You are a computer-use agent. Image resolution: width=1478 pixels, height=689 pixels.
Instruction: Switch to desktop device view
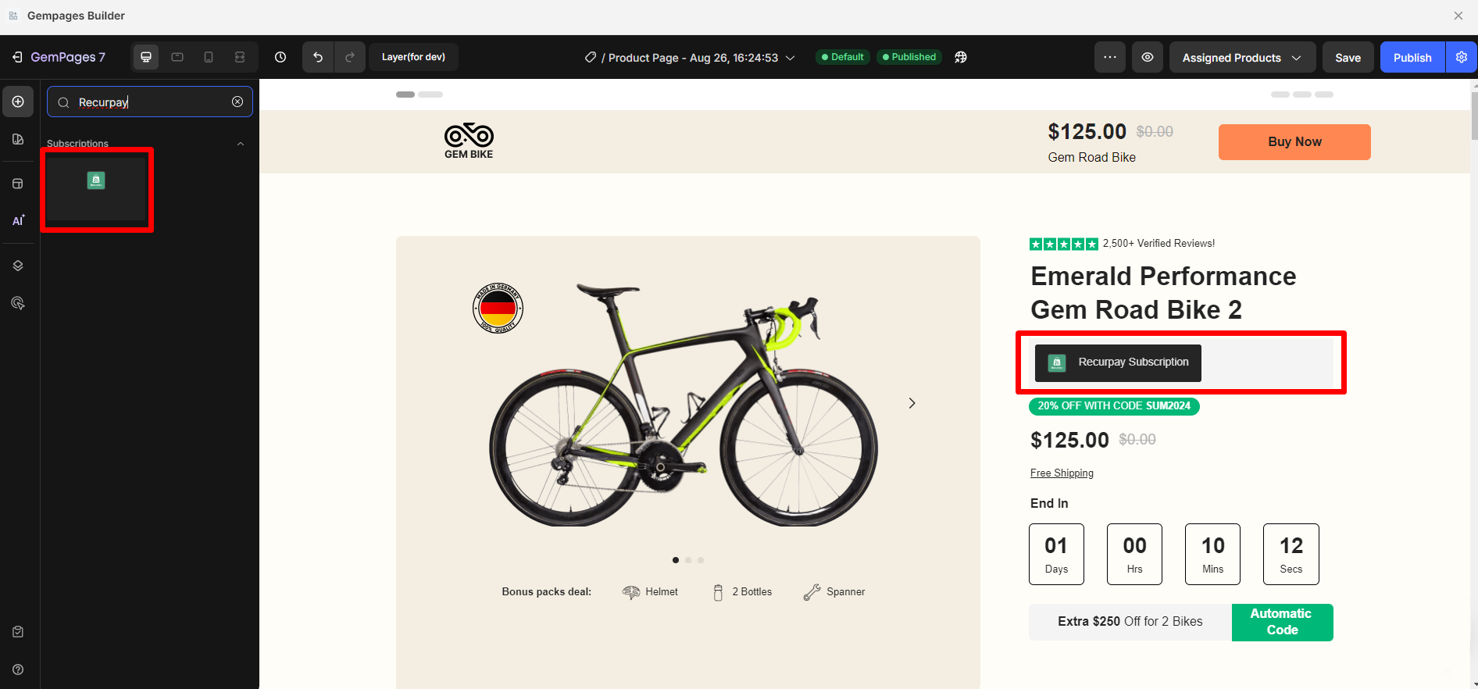(x=146, y=57)
